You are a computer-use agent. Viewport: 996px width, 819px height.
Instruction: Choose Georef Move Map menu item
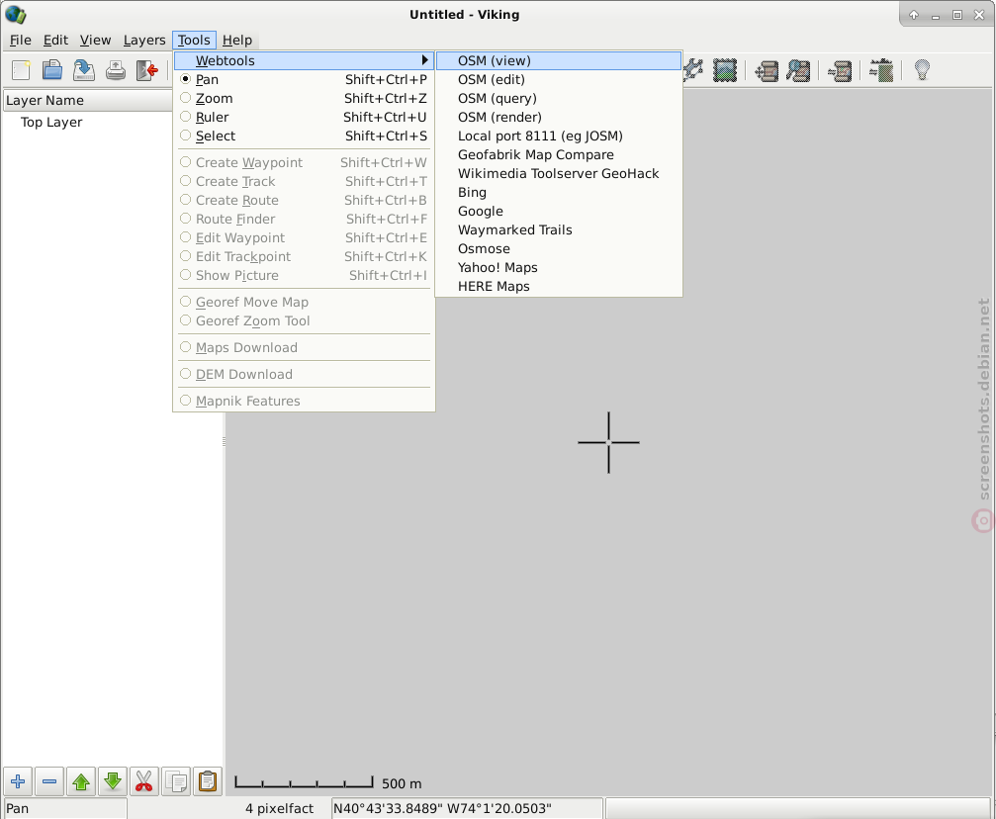304,303
